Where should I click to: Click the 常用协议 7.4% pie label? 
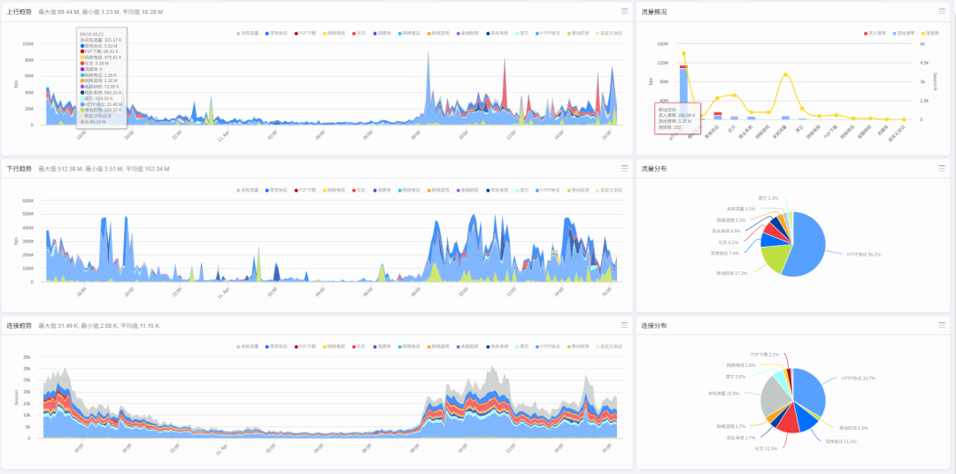coord(725,252)
